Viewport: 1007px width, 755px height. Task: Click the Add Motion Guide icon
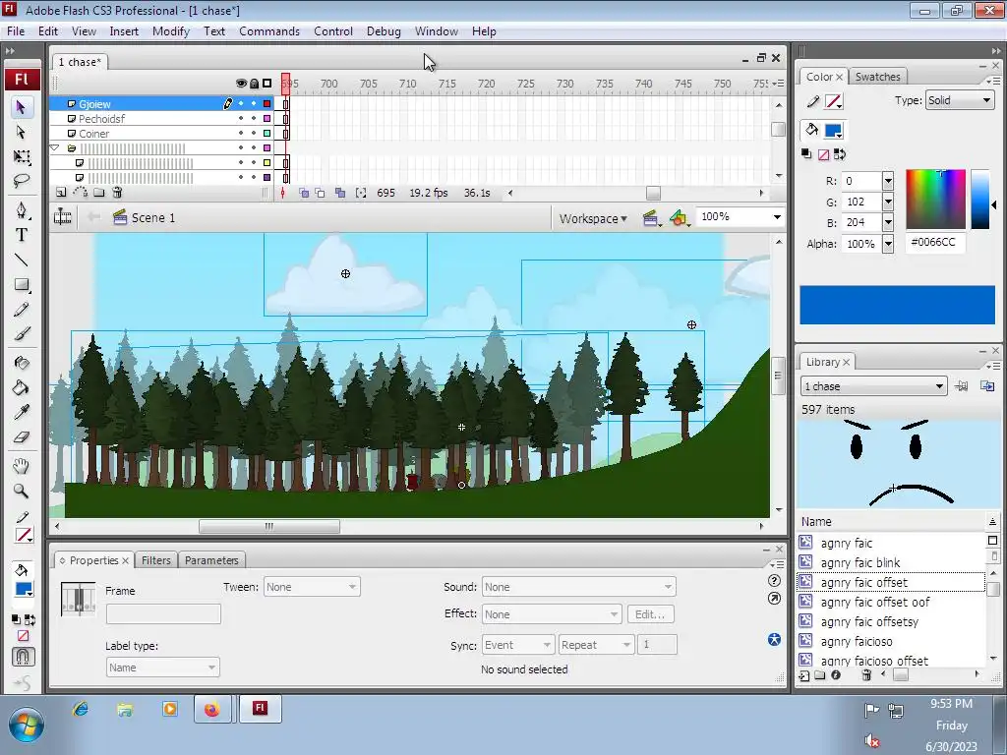(x=81, y=192)
